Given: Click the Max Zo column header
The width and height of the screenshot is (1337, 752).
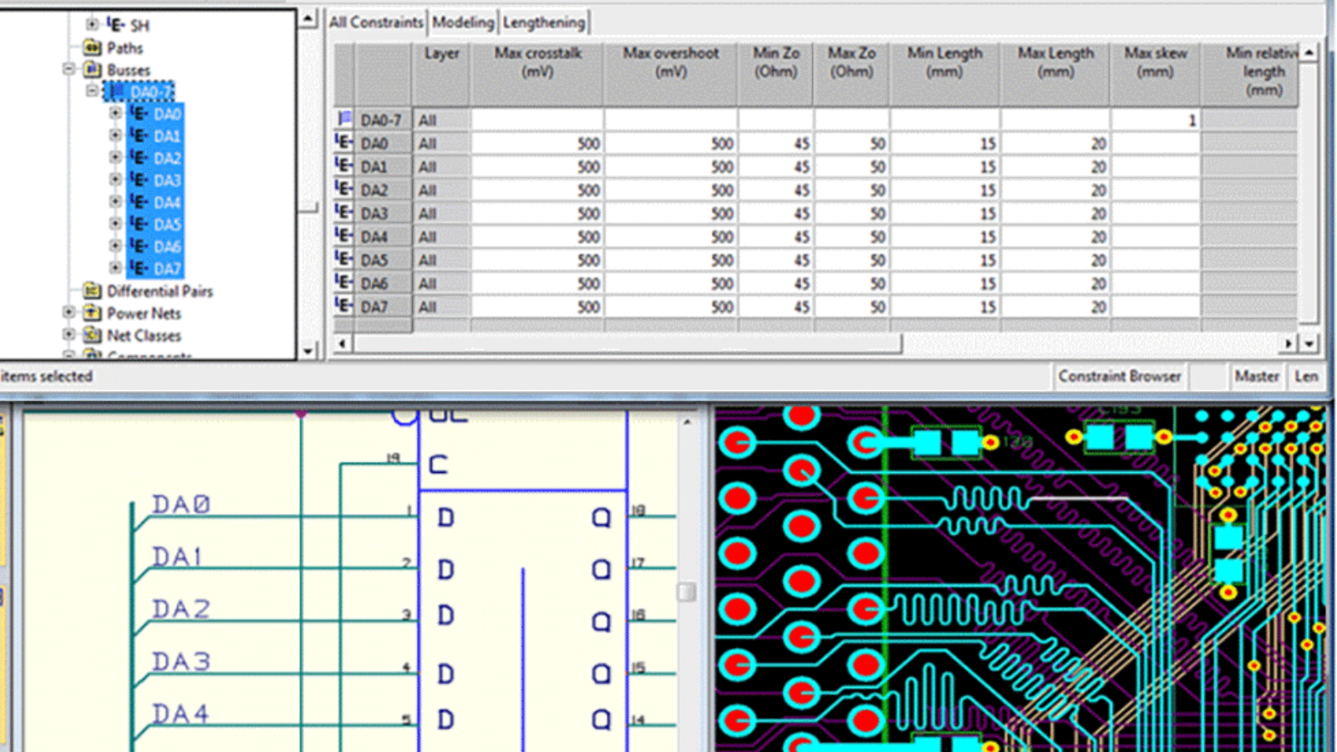Looking at the screenshot, I should (x=852, y=74).
